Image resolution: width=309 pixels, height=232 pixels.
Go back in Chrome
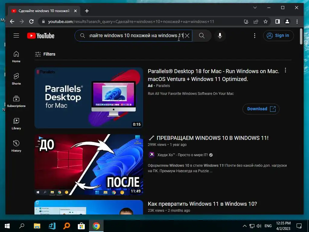click(x=12, y=21)
